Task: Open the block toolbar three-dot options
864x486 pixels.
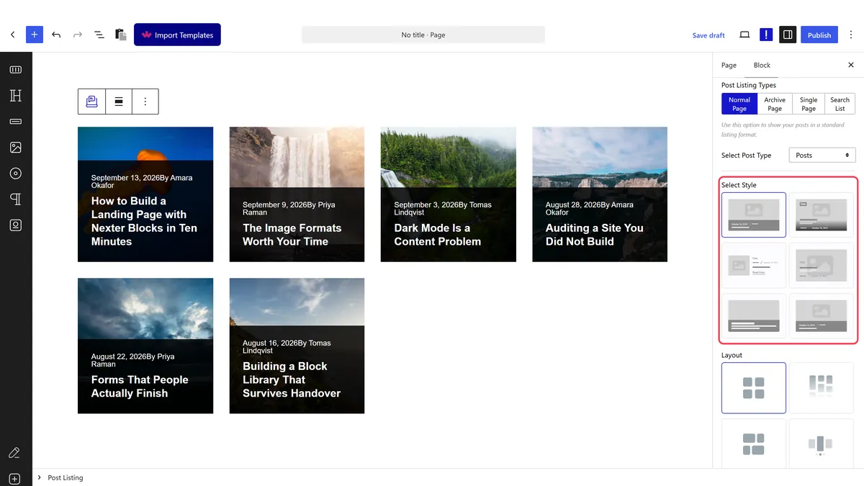Action: pos(145,102)
